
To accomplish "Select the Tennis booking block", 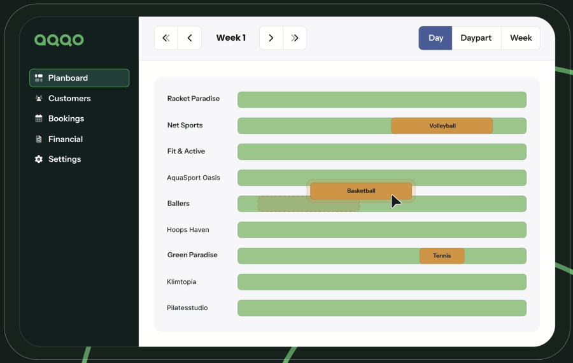I will 442,256.
